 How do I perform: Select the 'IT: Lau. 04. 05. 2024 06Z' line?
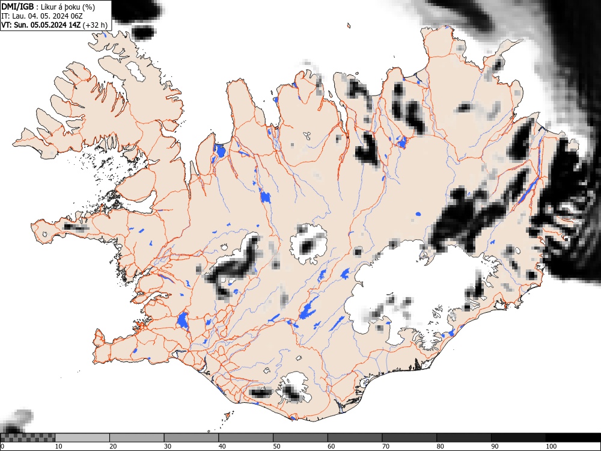coord(42,16)
